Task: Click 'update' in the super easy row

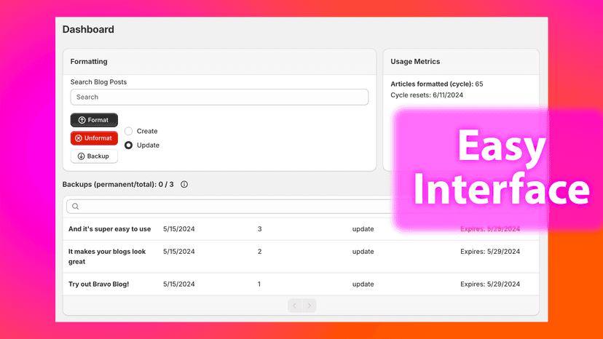Action: 363,229
